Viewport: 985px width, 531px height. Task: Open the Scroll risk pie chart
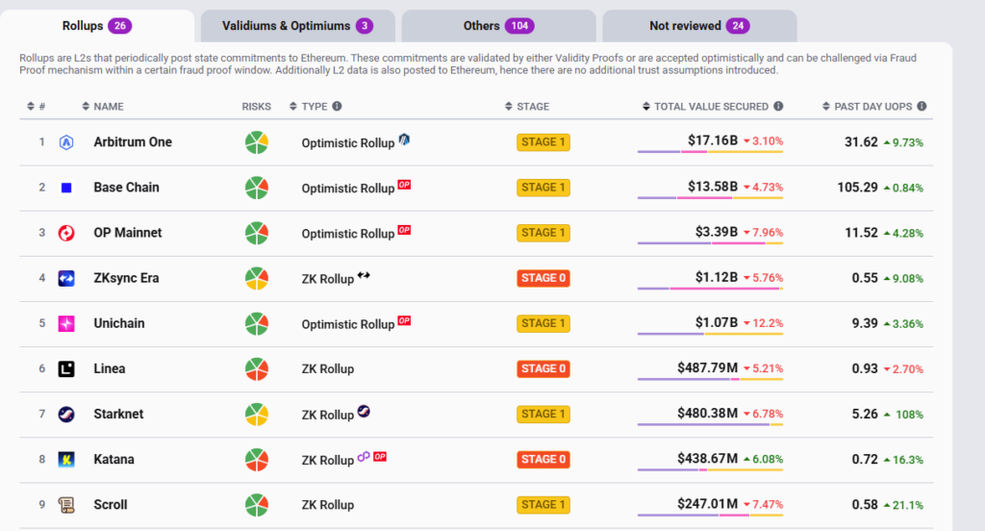coord(256,505)
